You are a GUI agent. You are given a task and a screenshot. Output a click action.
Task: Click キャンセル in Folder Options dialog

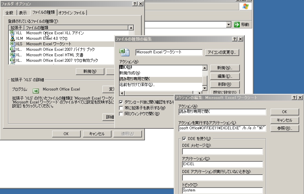[97, 134]
